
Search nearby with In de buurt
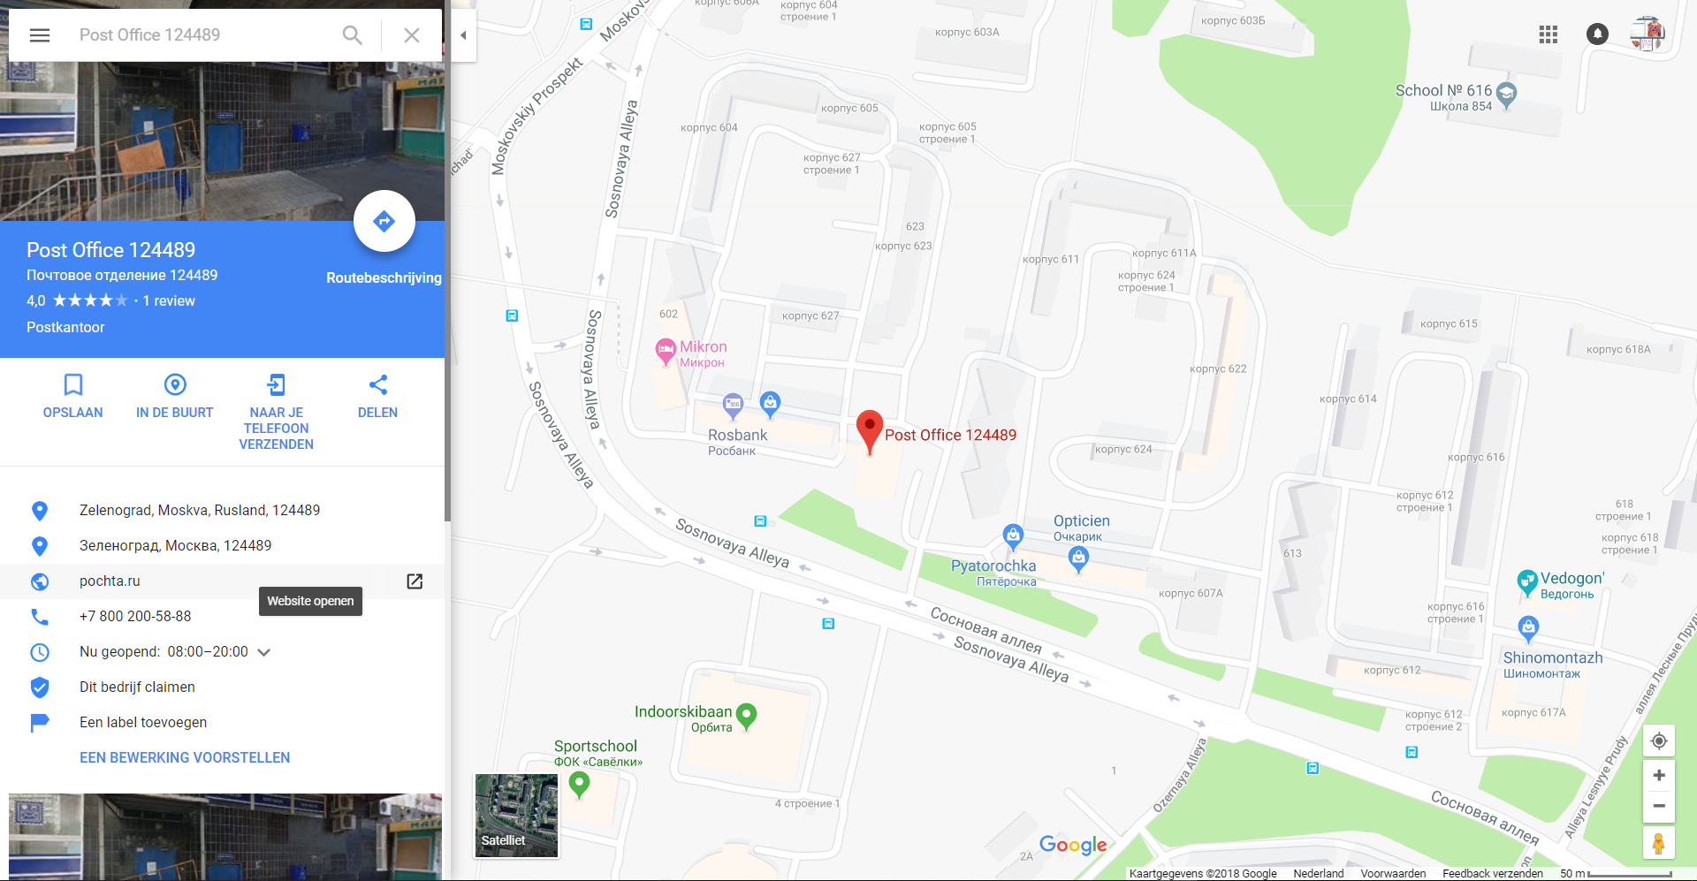175,396
